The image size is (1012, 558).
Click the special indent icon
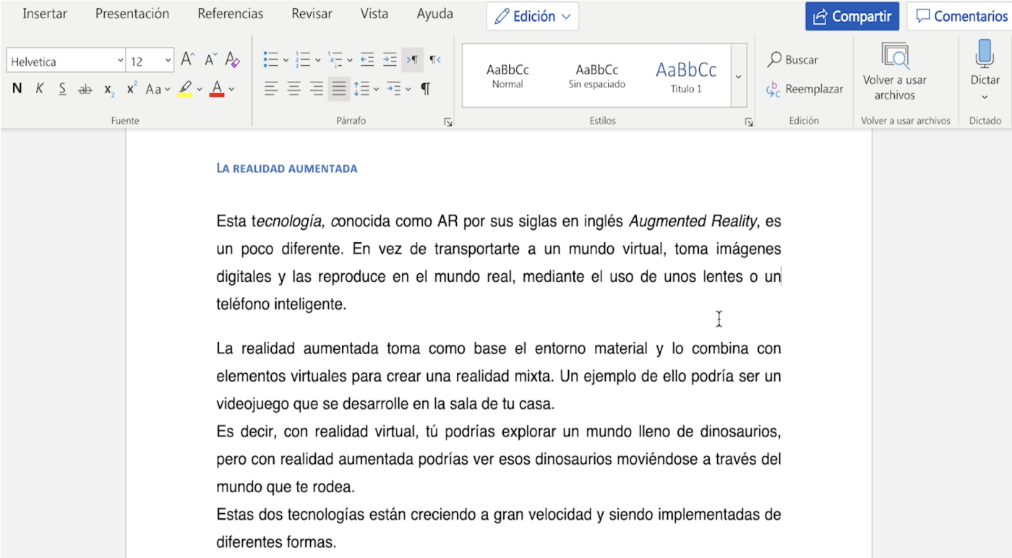pos(394,89)
